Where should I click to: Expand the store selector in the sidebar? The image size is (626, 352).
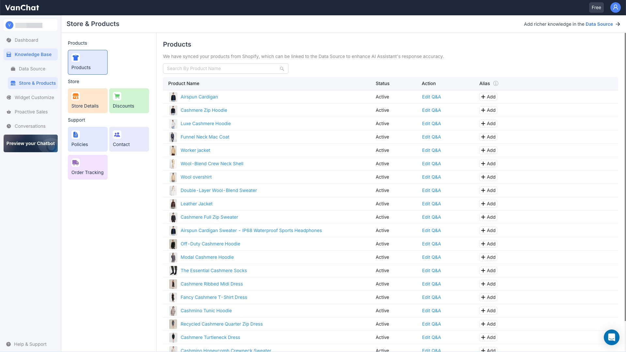tap(30, 25)
